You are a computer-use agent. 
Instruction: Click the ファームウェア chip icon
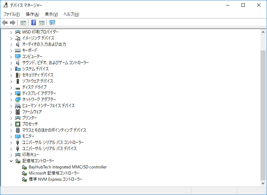point(18,112)
